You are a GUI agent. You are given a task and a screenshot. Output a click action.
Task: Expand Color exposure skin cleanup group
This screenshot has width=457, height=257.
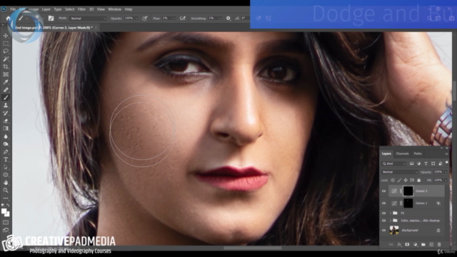click(x=391, y=221)
